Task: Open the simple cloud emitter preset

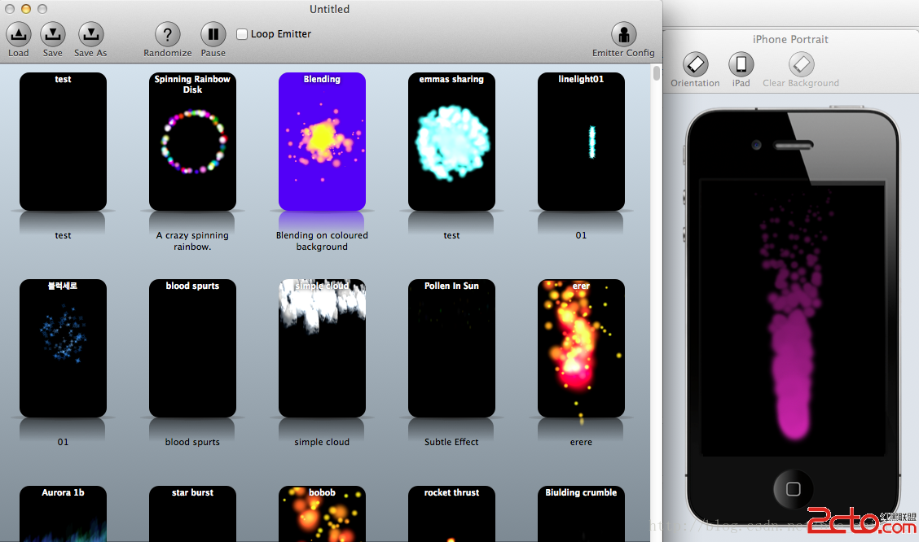Action: 322,348
